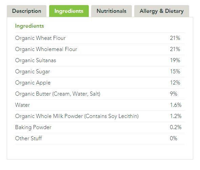Click the 0% Other Stuff value
The width and height of the screenshot is (200, 170).
pyautogui.click(x=174, y=138)
